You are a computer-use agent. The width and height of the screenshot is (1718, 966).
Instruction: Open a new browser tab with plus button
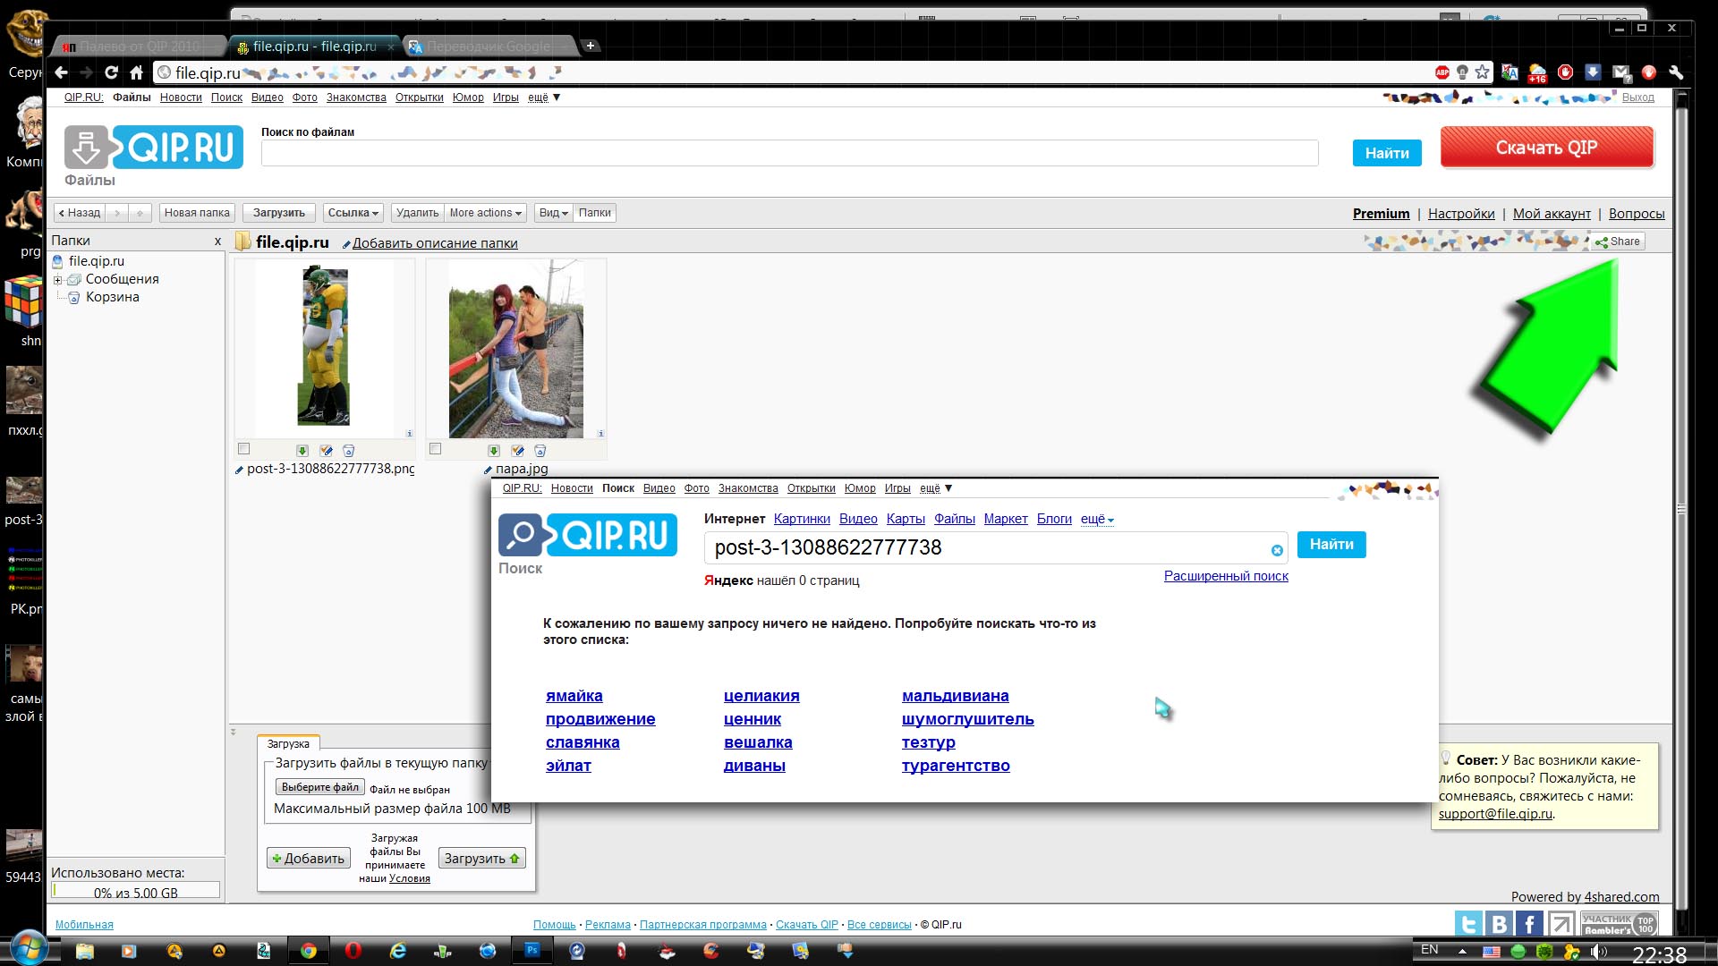(x=591, y=46)
